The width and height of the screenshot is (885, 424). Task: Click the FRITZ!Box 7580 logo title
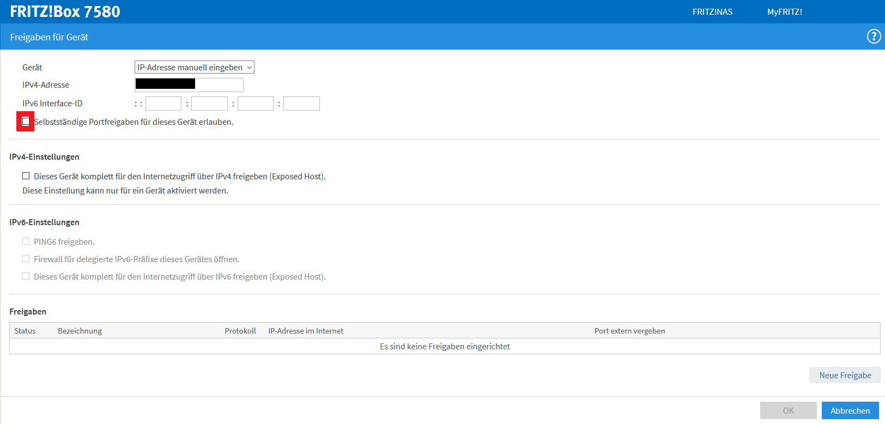[65, 11]
